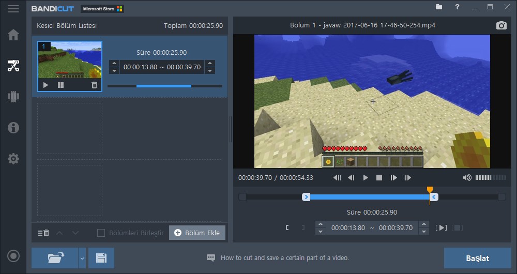Play selected segment bracket-play icon
This screenshot has height=274, width=517.
click(441, 227)
